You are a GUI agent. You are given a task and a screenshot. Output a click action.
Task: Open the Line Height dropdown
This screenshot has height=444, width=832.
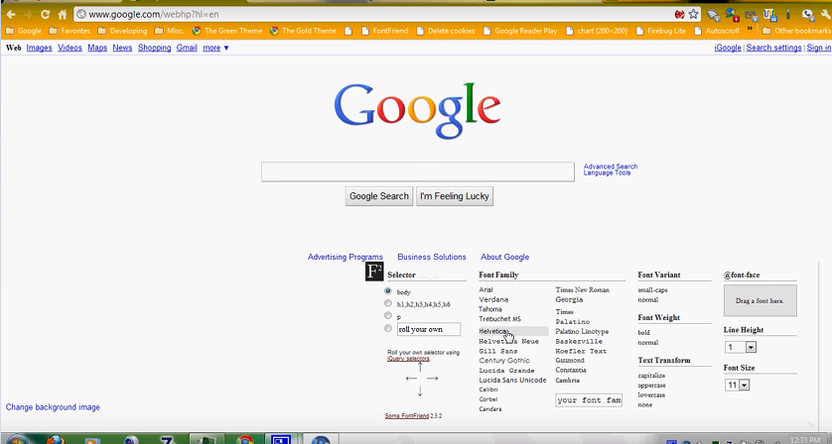pos(741,347)
